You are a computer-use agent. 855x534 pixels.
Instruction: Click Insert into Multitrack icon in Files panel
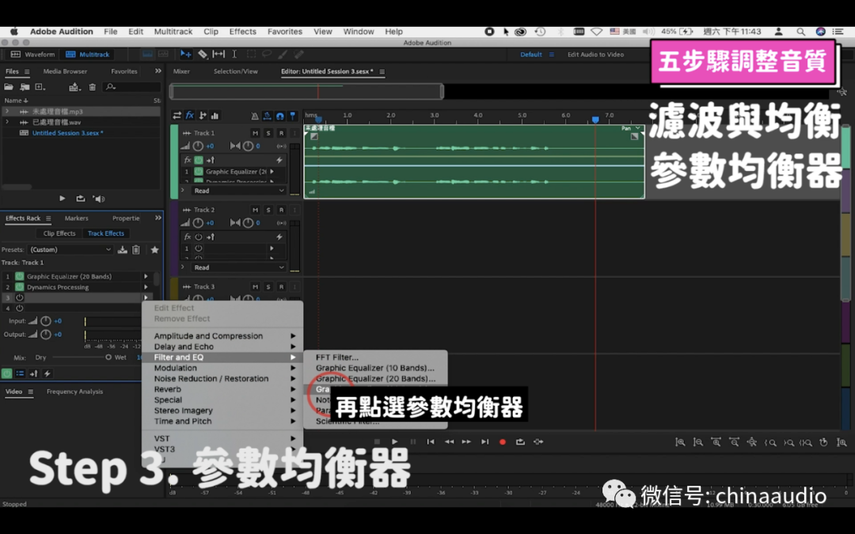pos(74,87)
